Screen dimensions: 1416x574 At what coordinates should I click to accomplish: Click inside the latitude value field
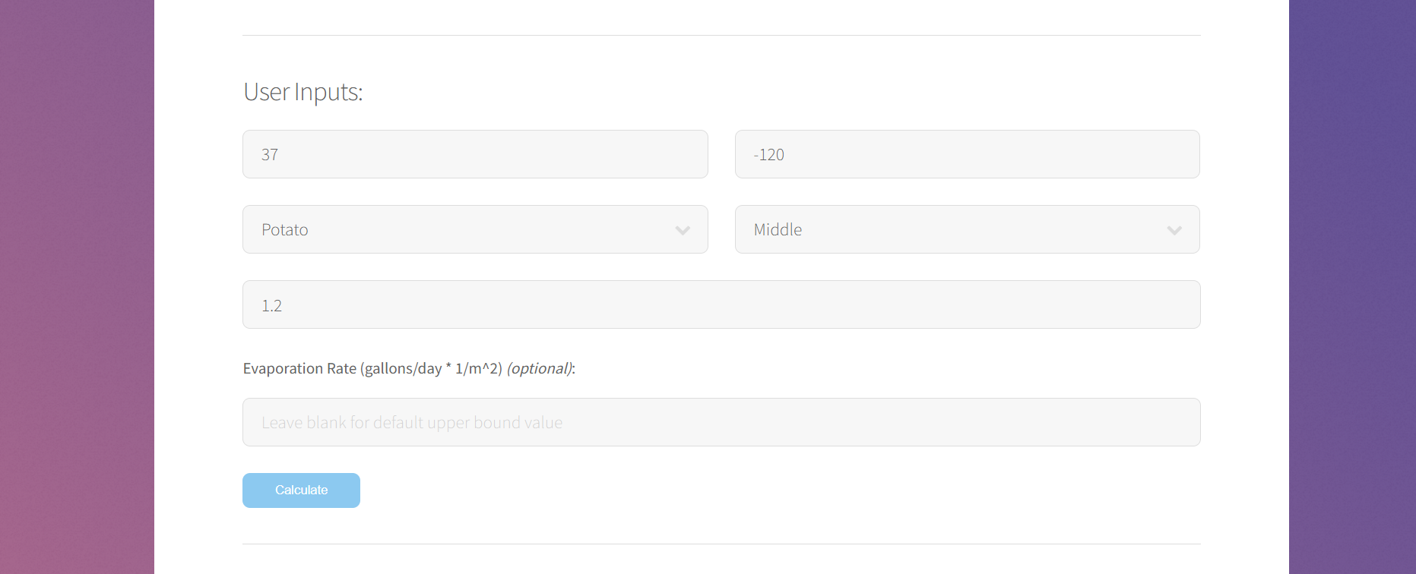475,153
